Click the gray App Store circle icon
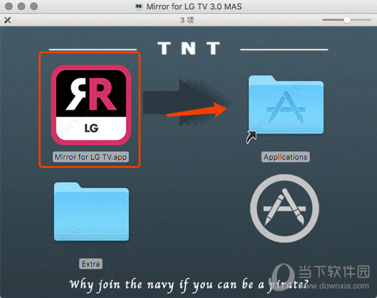Image resolution: width=377 pixels, height=298 pixels. click(284, 208)
